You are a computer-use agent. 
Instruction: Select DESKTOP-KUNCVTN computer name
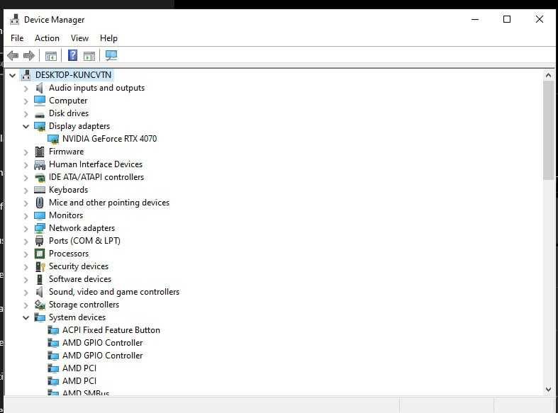pos(73,75)
